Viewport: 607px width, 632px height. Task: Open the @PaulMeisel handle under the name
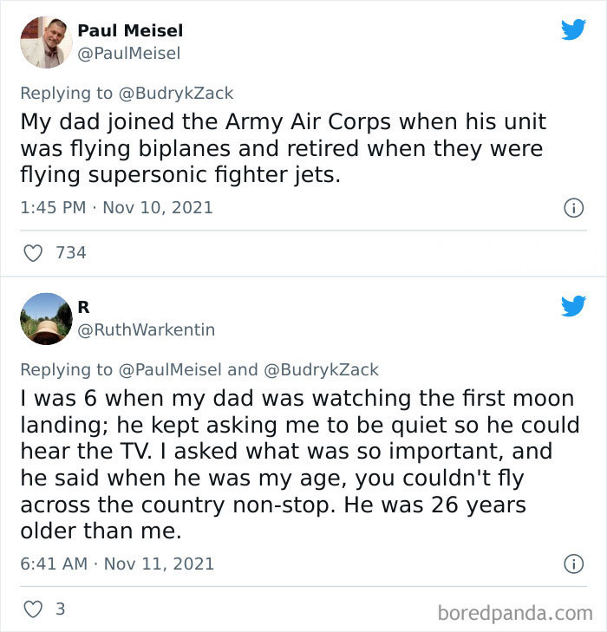pyautogui.click(x=129, y=54)
